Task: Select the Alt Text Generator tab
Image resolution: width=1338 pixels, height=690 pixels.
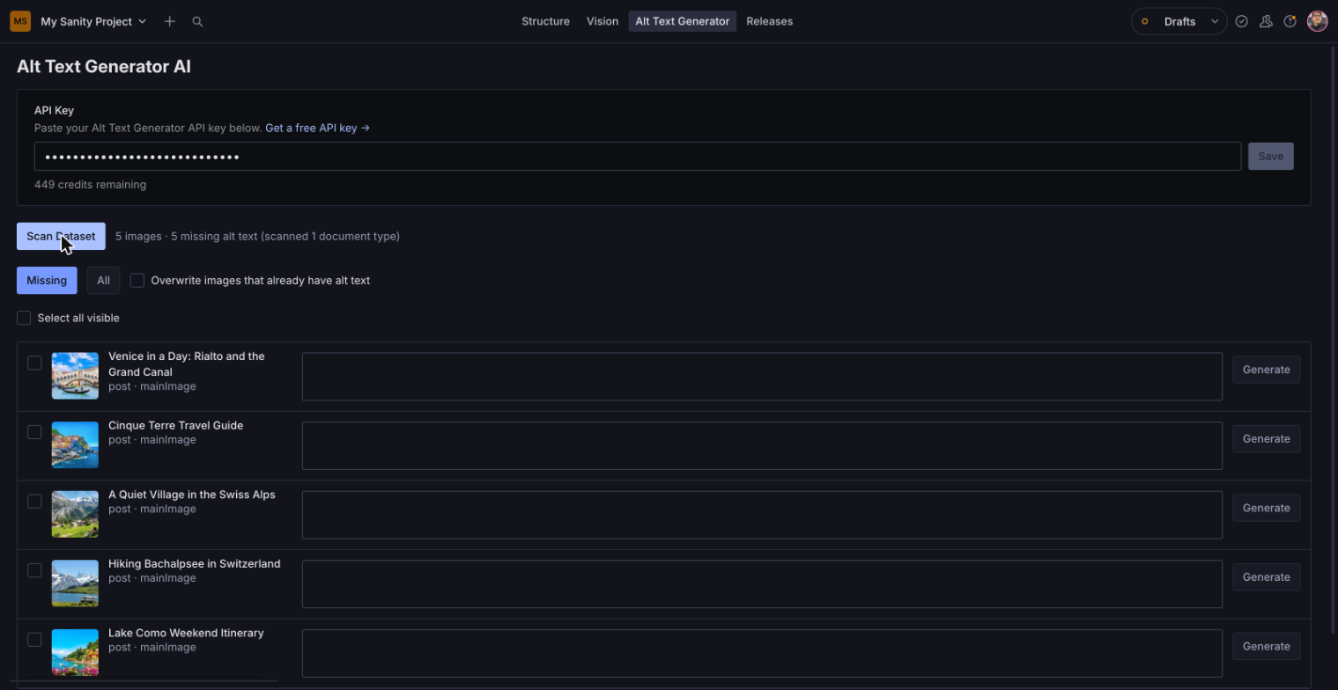Action: [682, 21]
